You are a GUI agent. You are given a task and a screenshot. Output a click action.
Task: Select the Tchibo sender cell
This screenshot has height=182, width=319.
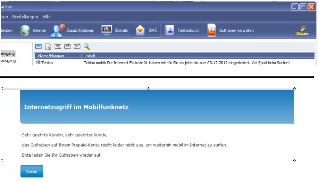pos(47,63)
